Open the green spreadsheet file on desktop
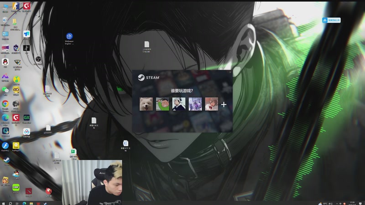365x205 pixels. (x=74, y=154)
